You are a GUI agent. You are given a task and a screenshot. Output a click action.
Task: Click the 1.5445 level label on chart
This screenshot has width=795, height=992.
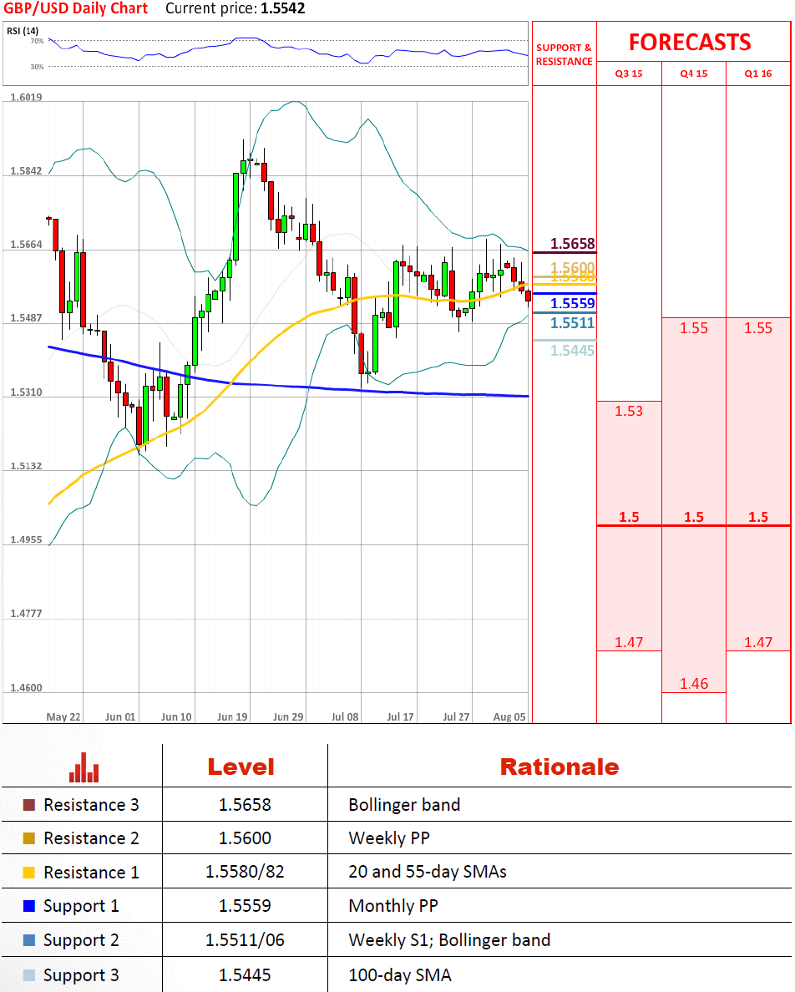pos(572,351)
